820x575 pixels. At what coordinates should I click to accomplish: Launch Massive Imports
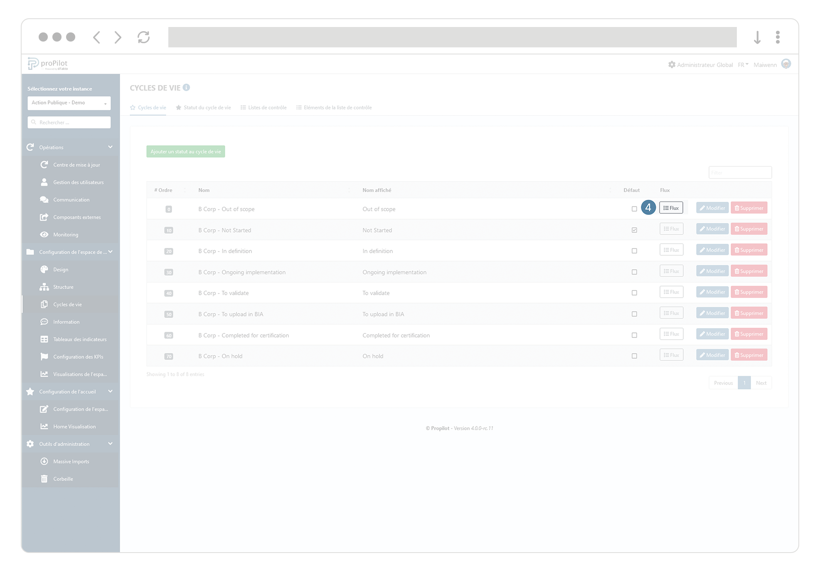pos(71,461)
